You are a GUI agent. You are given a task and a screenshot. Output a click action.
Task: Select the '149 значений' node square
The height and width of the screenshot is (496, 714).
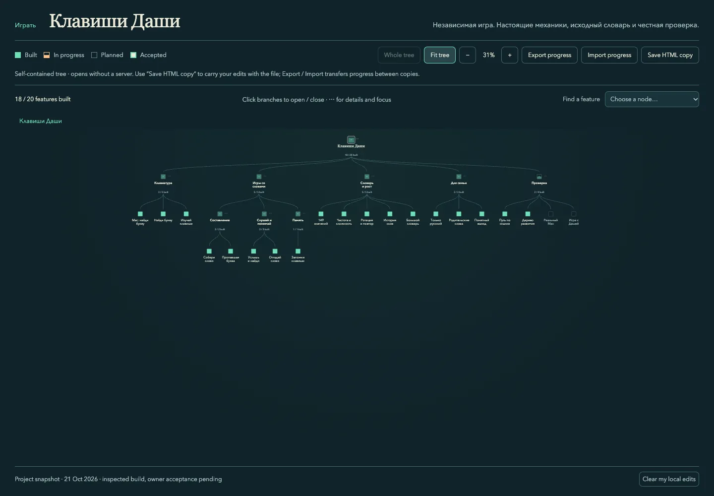click(x=321, y=214)
